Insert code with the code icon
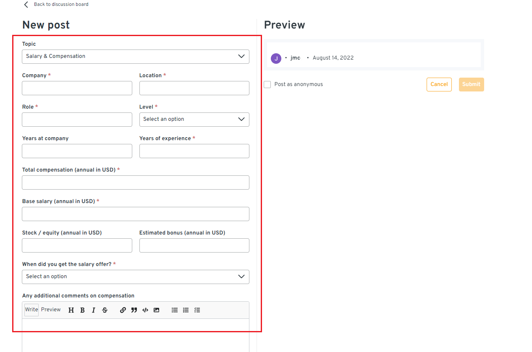The height and width of the screenshot is (352, 532). 145,310
